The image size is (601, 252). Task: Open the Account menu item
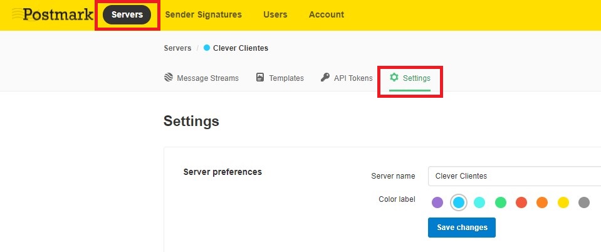326,14
